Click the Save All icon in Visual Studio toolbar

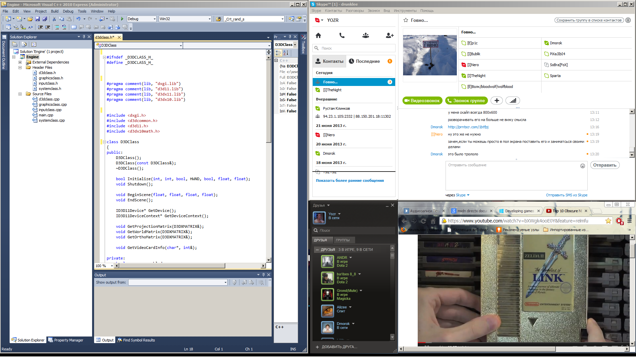tap(45, 19)
